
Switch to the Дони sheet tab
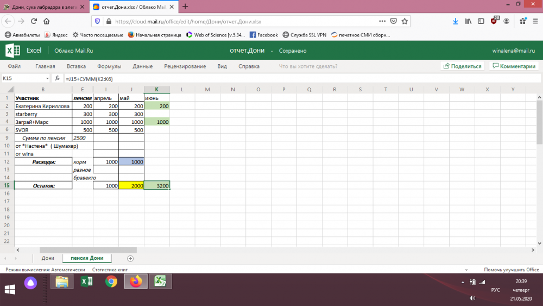coord(48,258)
